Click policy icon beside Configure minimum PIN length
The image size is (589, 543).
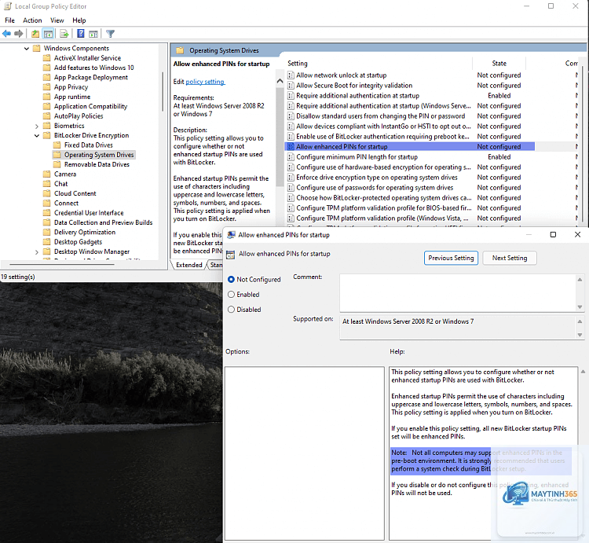coord(291,156)
